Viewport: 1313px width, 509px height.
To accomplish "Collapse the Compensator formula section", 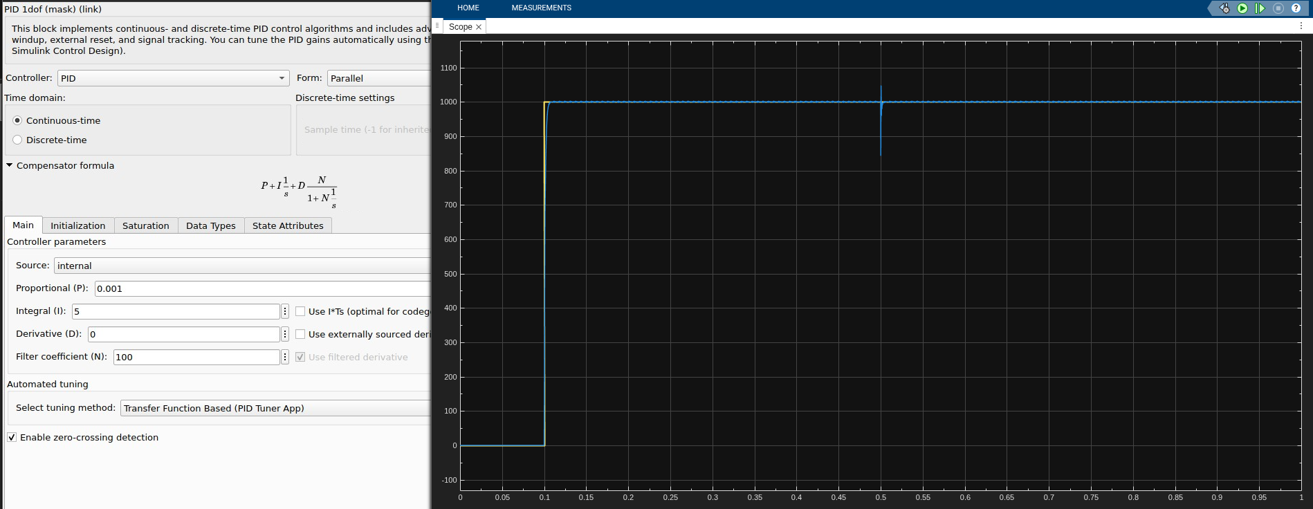I will [10, 165].
